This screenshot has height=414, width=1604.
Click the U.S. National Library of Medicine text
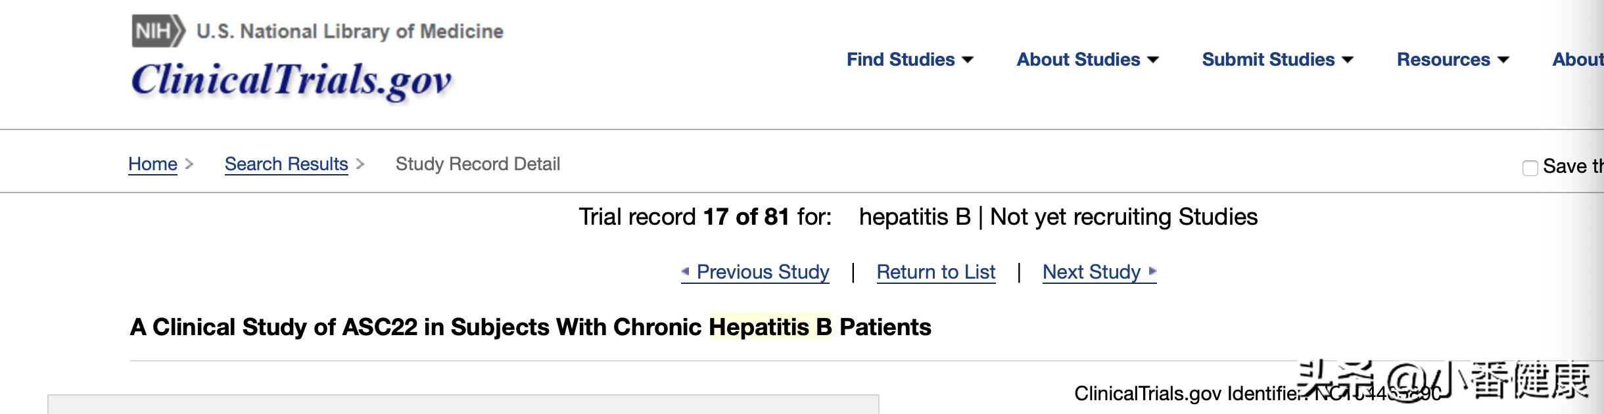[350, 32]
